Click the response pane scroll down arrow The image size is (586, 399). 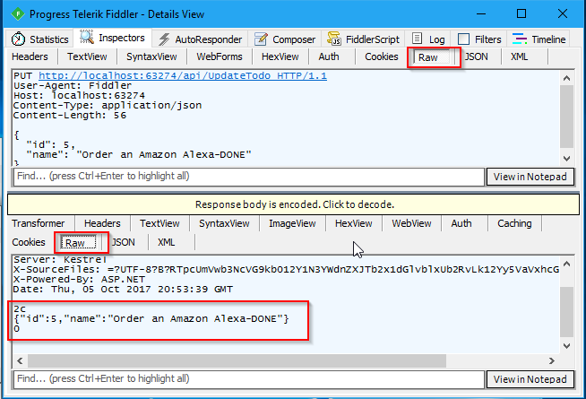[566, 346]
